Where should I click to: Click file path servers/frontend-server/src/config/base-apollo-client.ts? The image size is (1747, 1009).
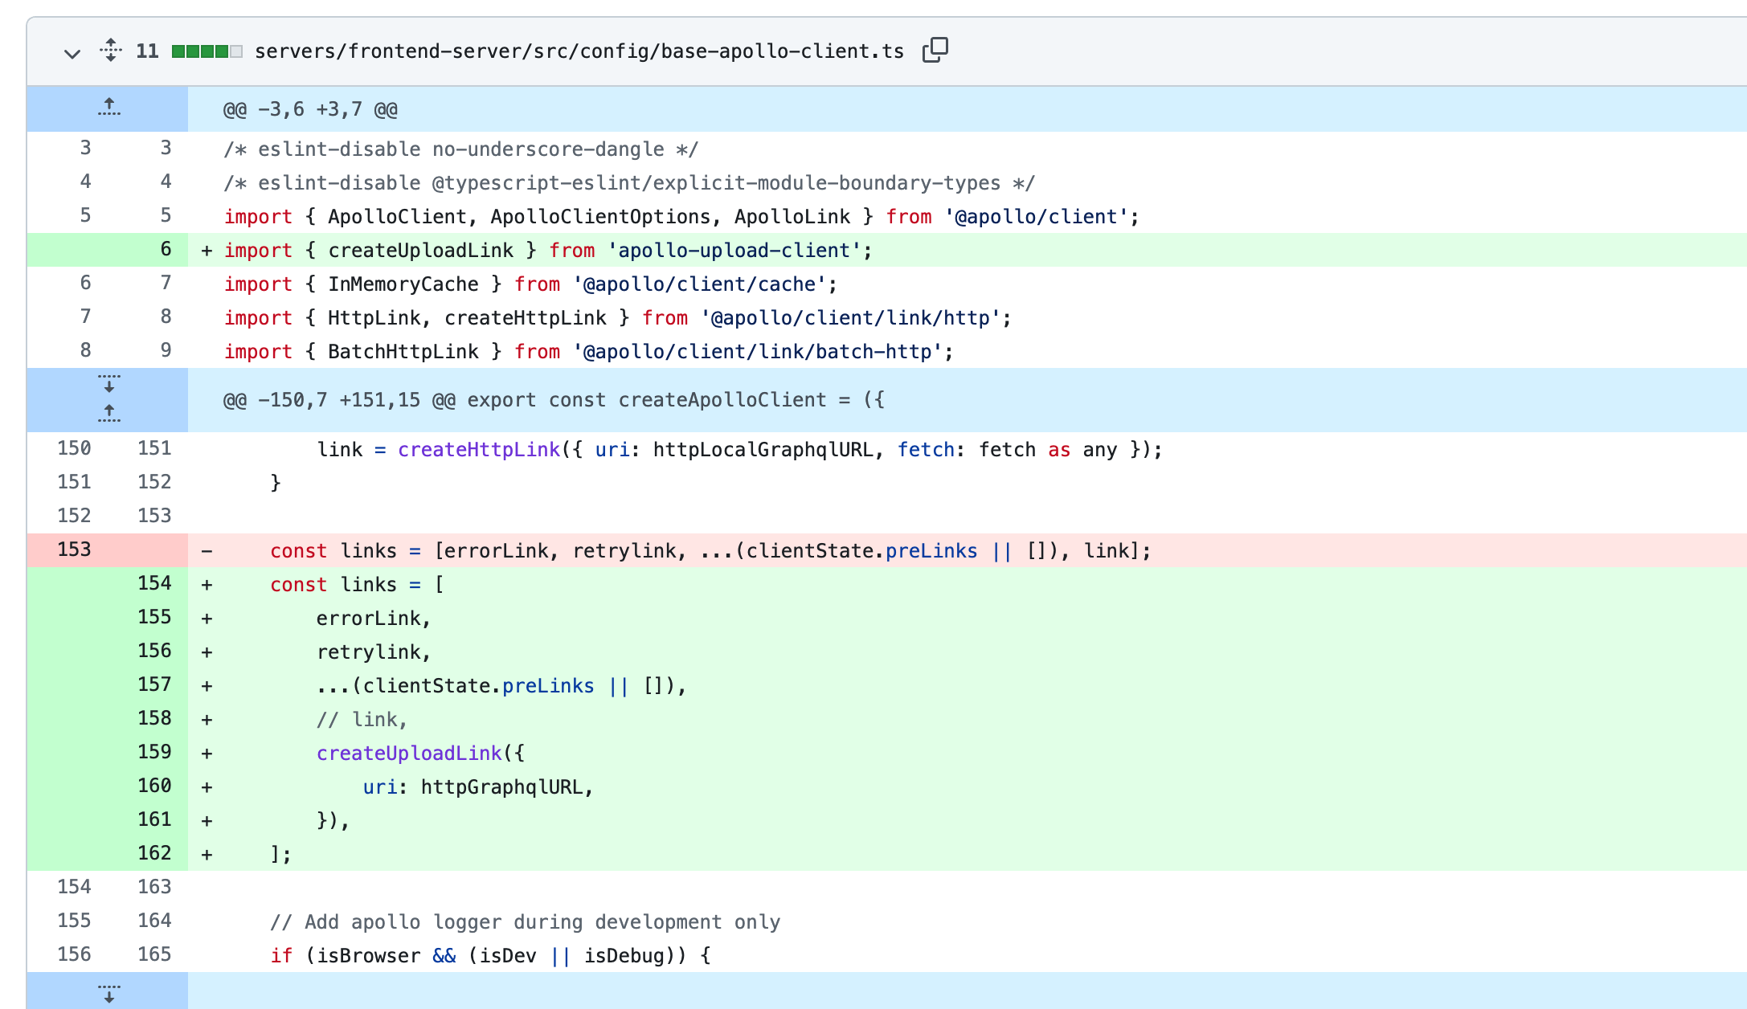(579, 51)
